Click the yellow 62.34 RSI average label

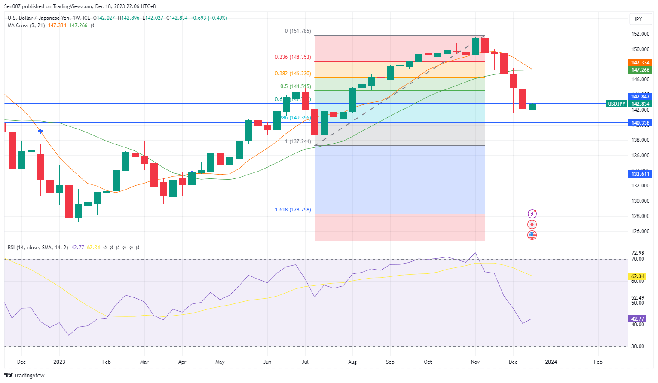(x=637, y=276)
